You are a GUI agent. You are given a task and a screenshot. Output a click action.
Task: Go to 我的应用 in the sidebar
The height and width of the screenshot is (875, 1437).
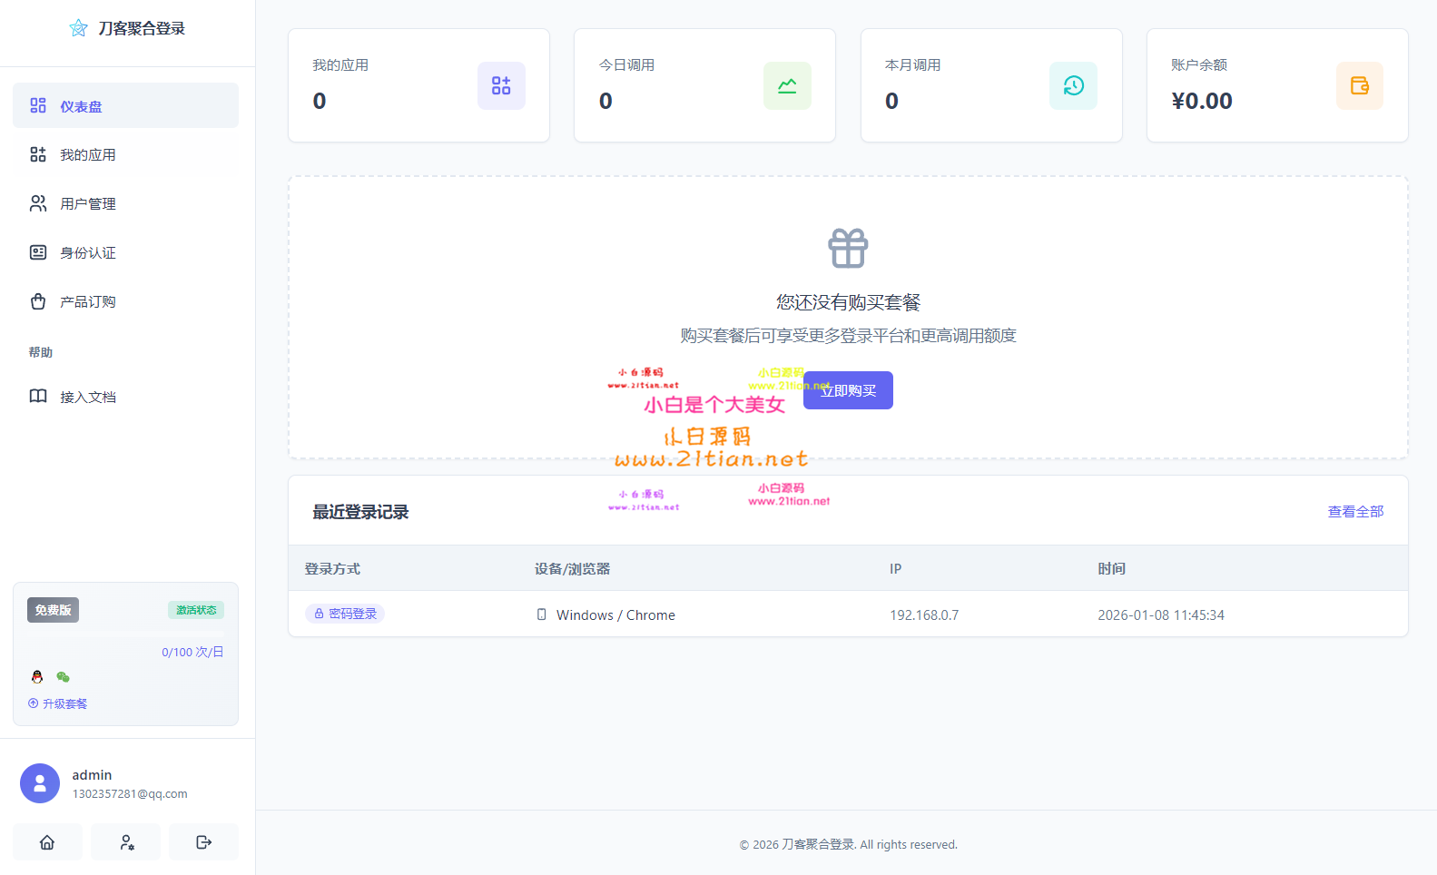tap(125, 155)
